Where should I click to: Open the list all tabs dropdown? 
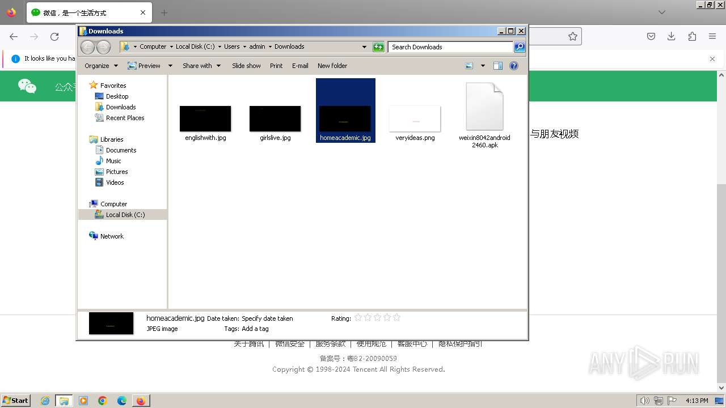[662, 12]
